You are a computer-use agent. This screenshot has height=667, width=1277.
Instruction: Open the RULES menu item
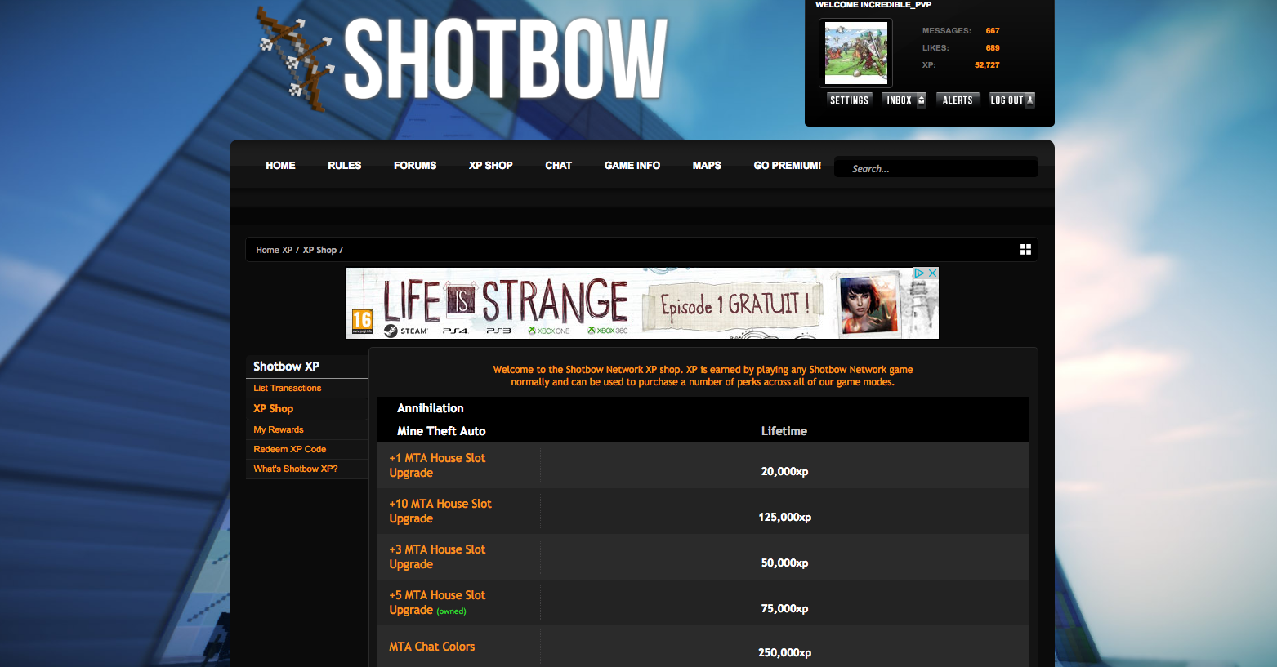pos(344,166)
